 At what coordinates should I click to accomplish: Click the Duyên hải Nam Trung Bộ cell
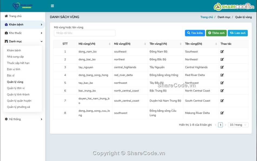(165, 101)
